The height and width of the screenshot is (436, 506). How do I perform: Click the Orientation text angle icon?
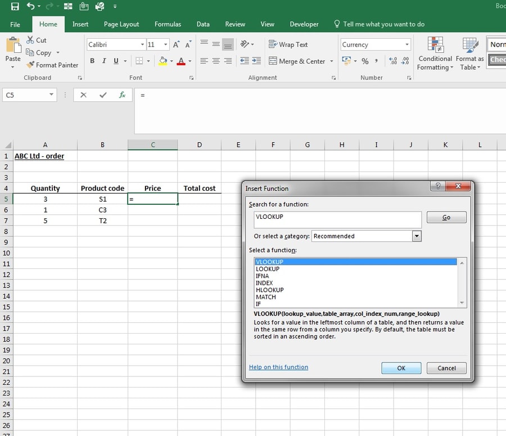click(x=245, y=44)
